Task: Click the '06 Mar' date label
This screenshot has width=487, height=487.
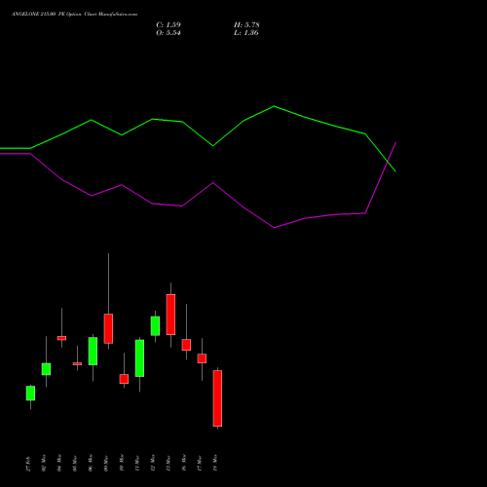Action: click(91, 463)
